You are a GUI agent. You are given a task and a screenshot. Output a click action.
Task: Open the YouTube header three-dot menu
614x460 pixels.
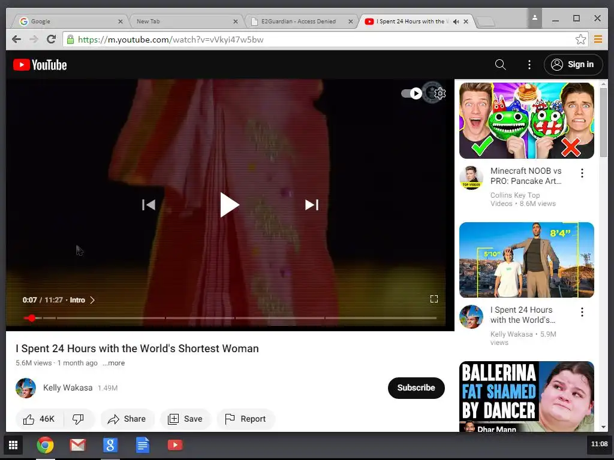point(529,65)
